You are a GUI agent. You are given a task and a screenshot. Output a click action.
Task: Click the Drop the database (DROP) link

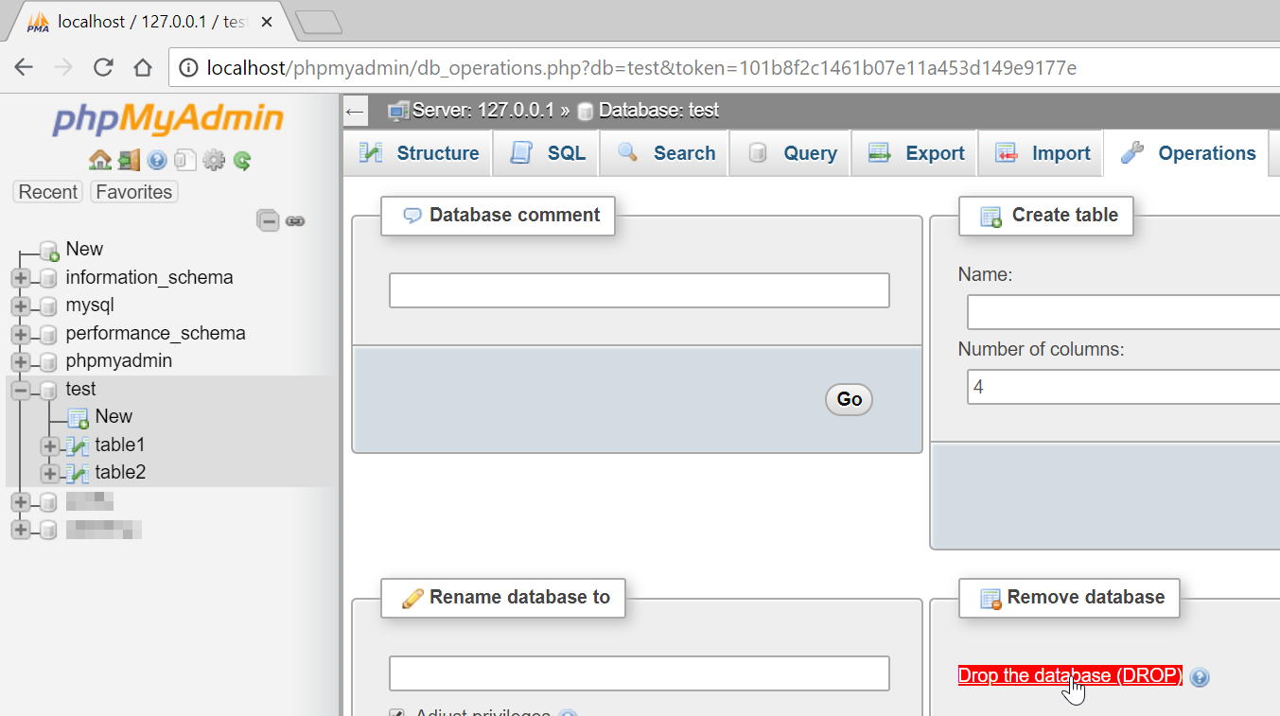[x=1070, y=675]
